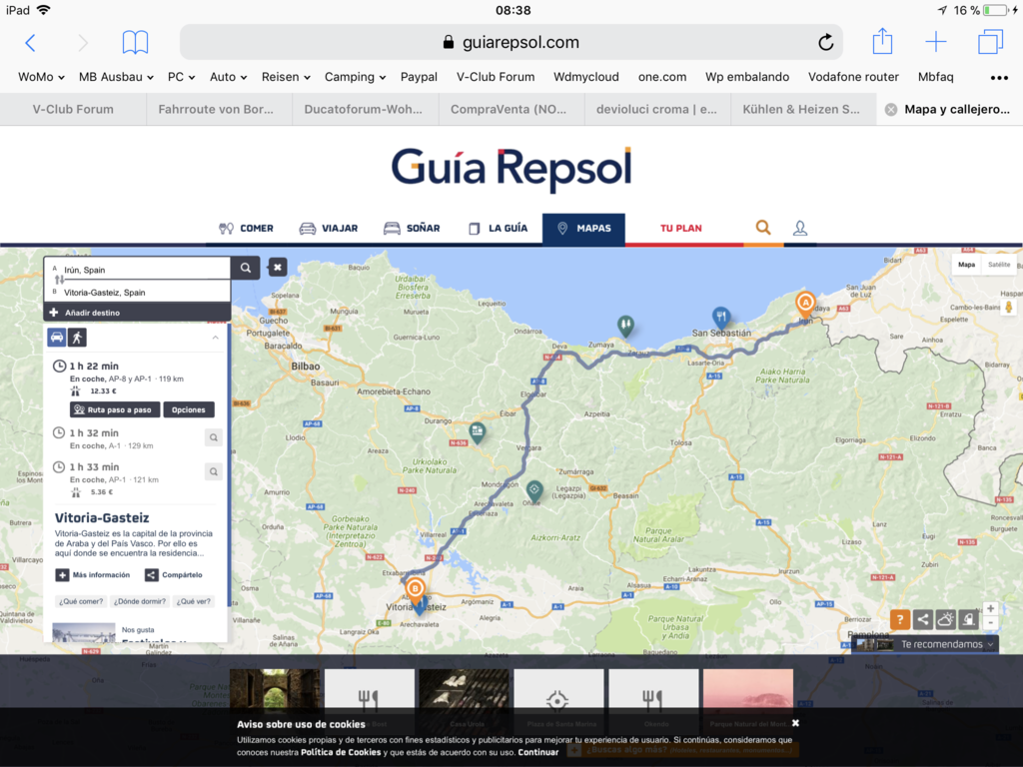Switch to V-Club Forum tab
The width and height of the screenshot is (1023, 767).
pyautogui.click(x=73, y=110)
